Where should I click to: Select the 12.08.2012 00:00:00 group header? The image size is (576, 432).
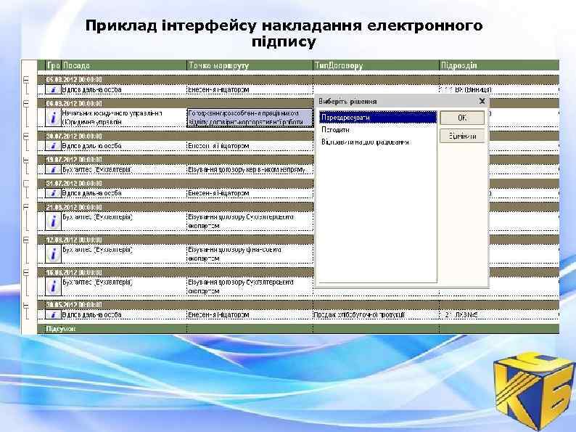click(x=176, y=240)
